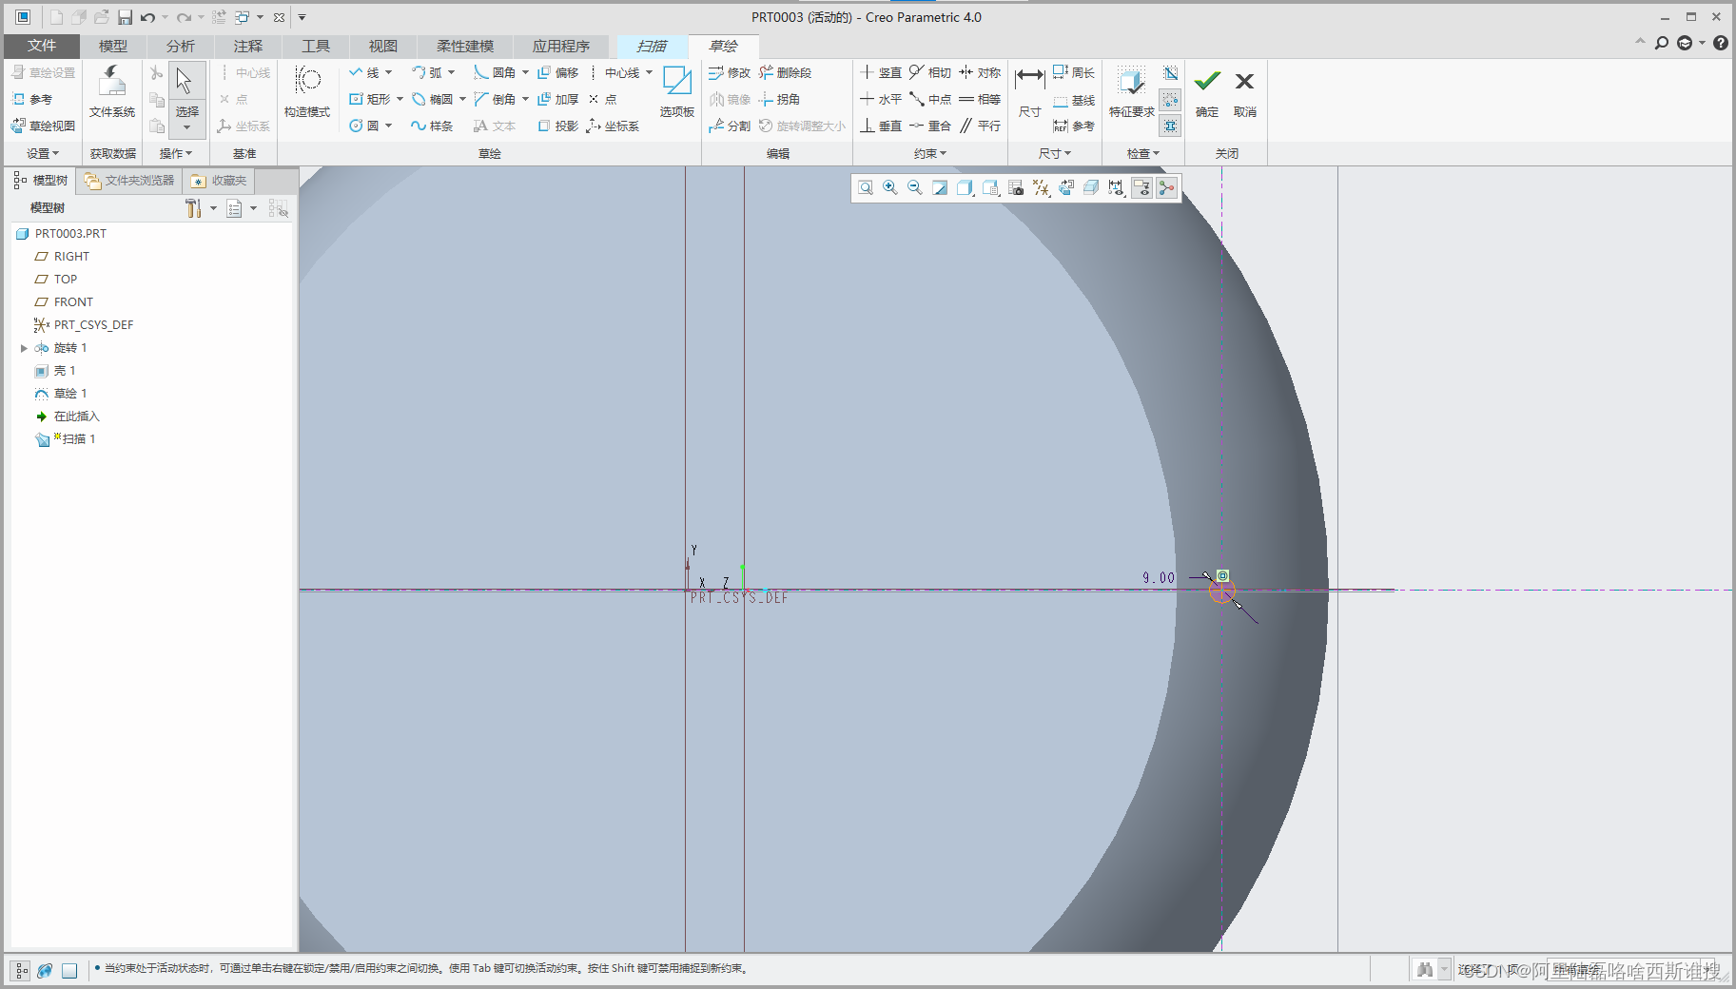
Task: Click the 草绘视图 (Sketch View) button
Action: point(43,126)
